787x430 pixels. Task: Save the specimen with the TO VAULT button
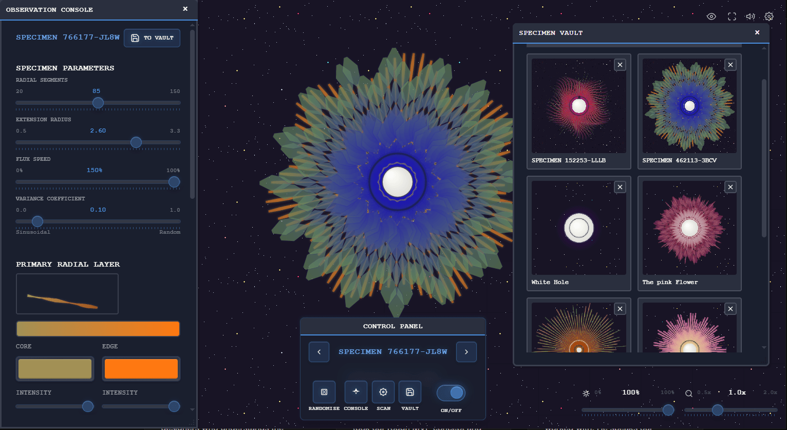[x=152, y=38]
